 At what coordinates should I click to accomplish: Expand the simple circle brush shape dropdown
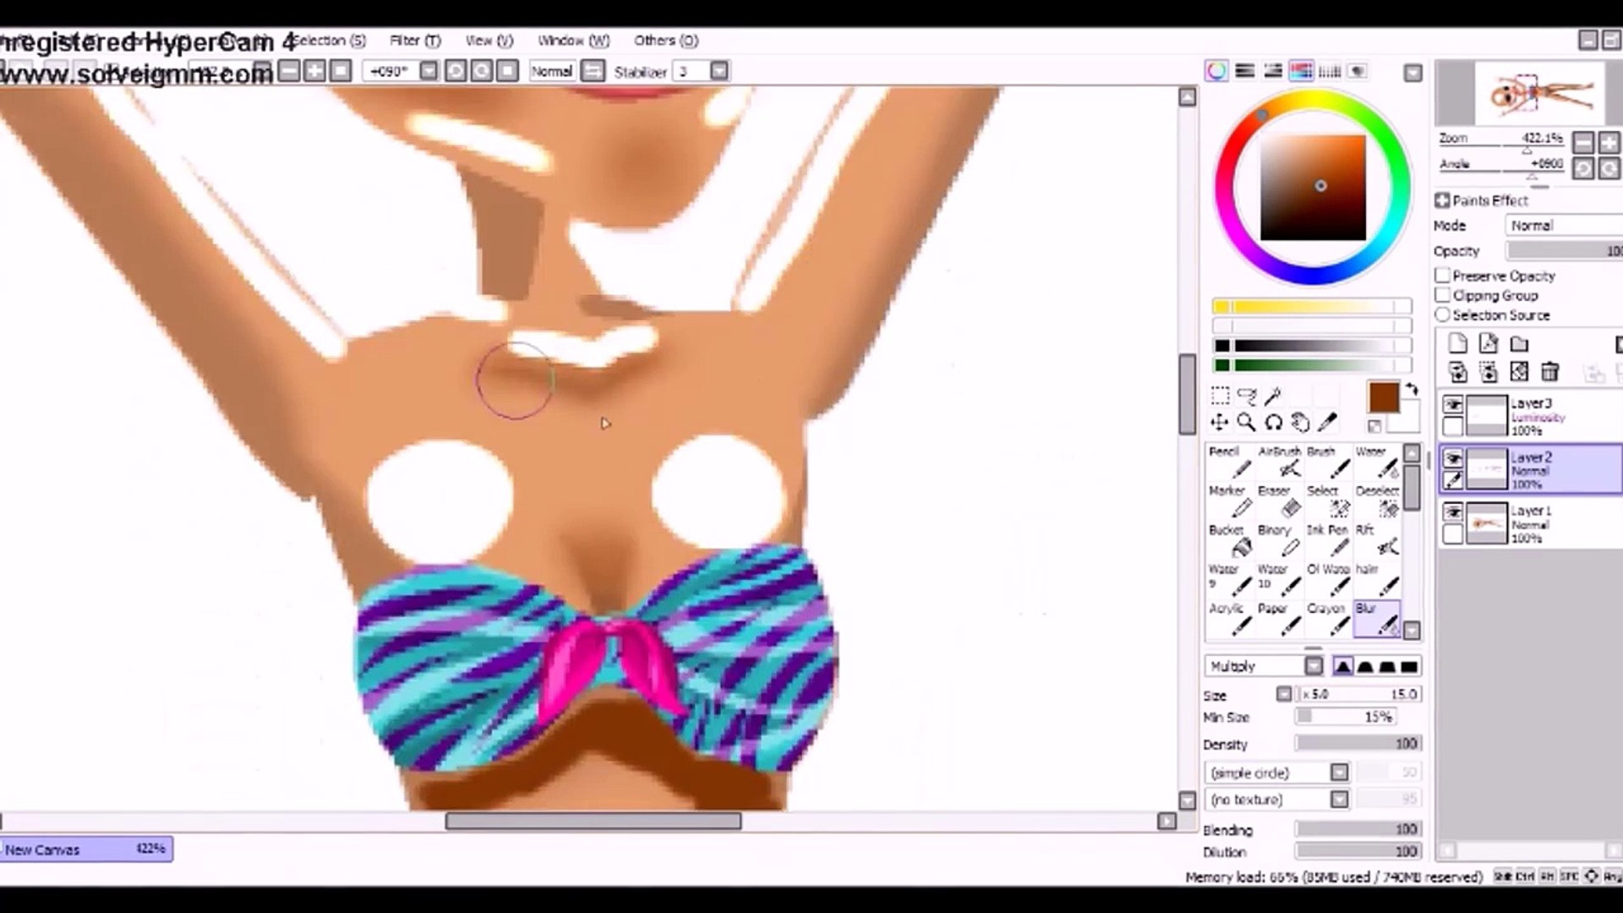coord(1339,773)
